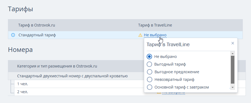Click the Тариф в TravelLine column header
Viewport: 251px width, 103px height.
click(155, 25)
